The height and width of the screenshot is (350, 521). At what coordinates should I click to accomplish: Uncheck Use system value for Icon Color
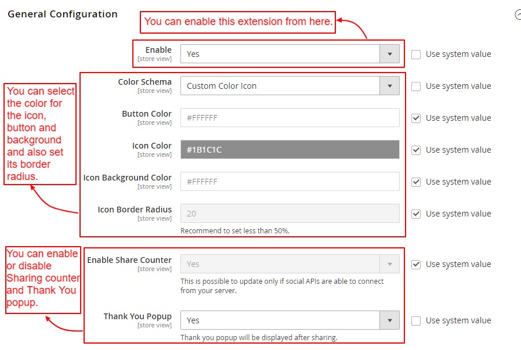point(416,150)
